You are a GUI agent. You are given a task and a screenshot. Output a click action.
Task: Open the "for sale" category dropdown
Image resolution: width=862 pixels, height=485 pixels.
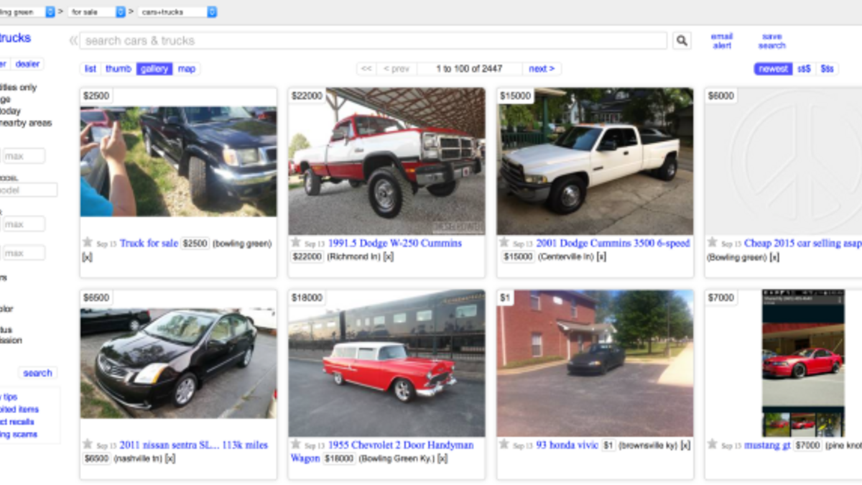[x=98, y=12]
